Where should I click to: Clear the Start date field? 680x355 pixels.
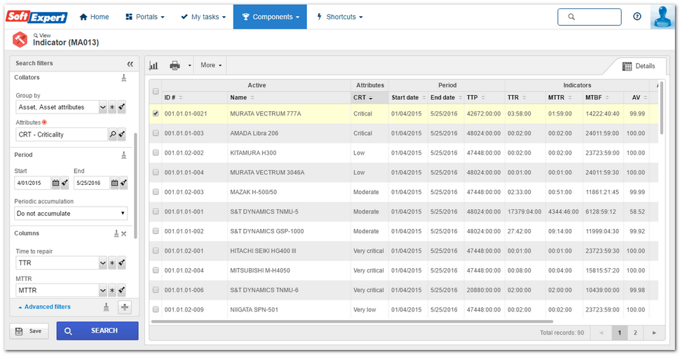coord(64,183)
